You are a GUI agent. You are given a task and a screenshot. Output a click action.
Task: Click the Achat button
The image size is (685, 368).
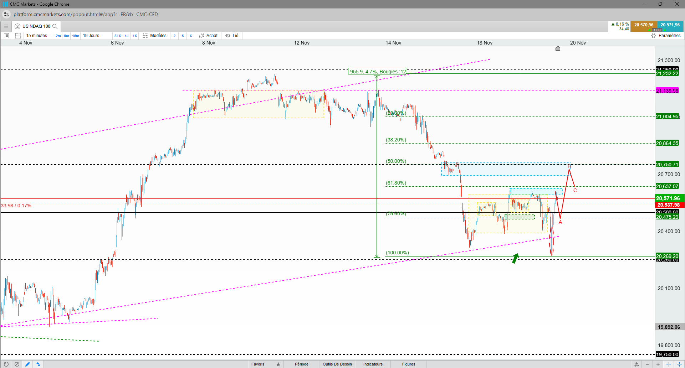click(208, 36)
